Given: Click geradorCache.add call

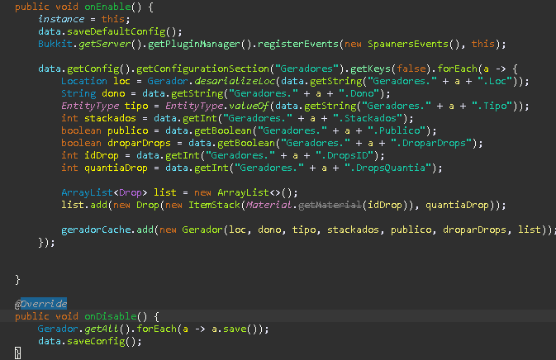Looking at the screenshot, I should tap(107, 230).
